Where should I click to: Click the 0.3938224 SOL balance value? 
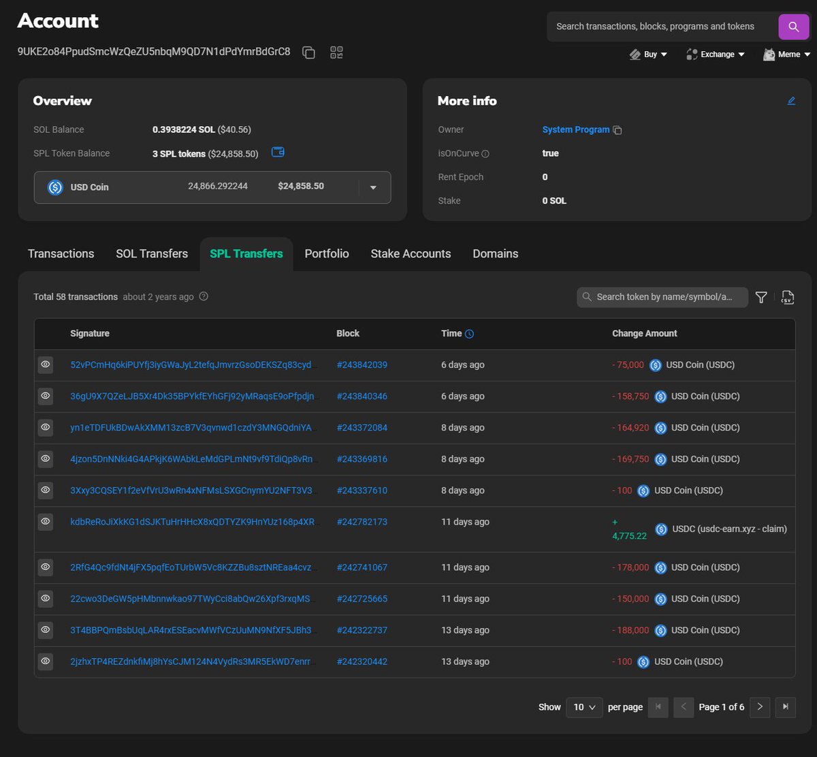(184, 129)
